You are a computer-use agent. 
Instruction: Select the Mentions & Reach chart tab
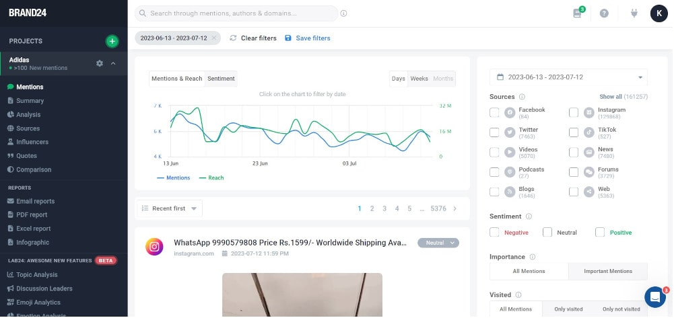click(176, 79)
